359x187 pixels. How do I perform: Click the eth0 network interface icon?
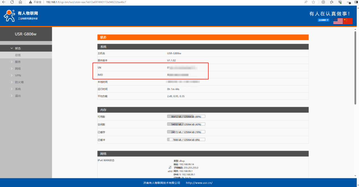click(x=170, y=167)
